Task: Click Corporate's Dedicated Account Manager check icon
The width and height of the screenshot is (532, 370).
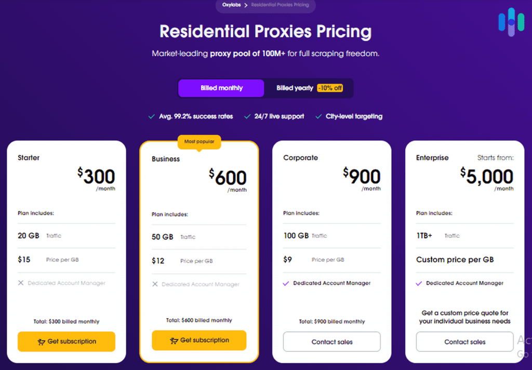Action: point(287,283)
